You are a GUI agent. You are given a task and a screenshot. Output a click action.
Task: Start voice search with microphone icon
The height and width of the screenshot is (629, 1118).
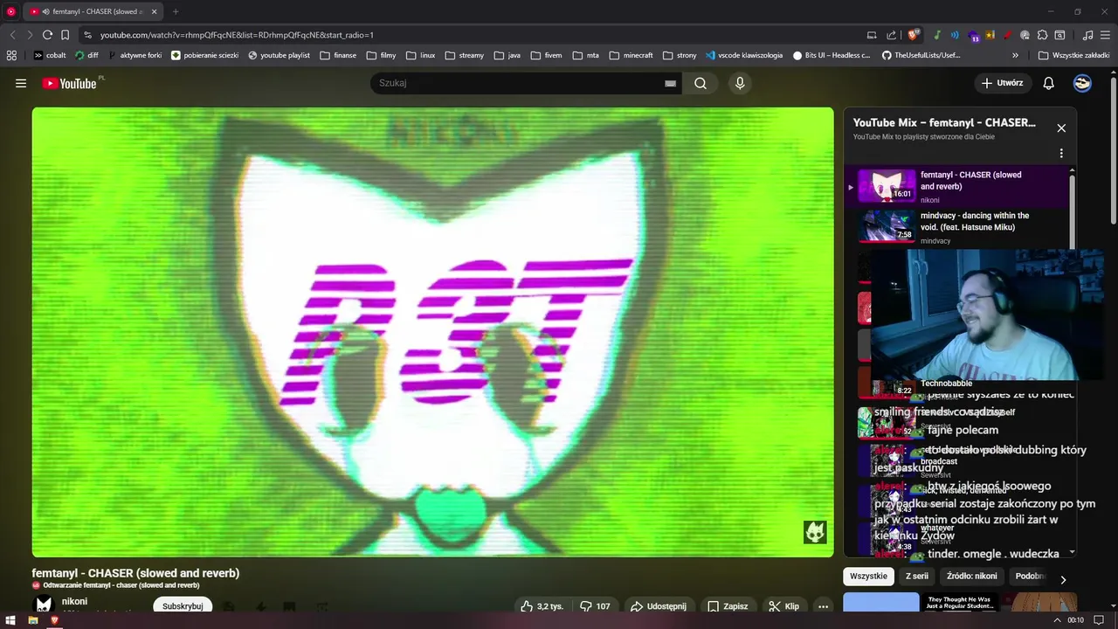[740, 83]
